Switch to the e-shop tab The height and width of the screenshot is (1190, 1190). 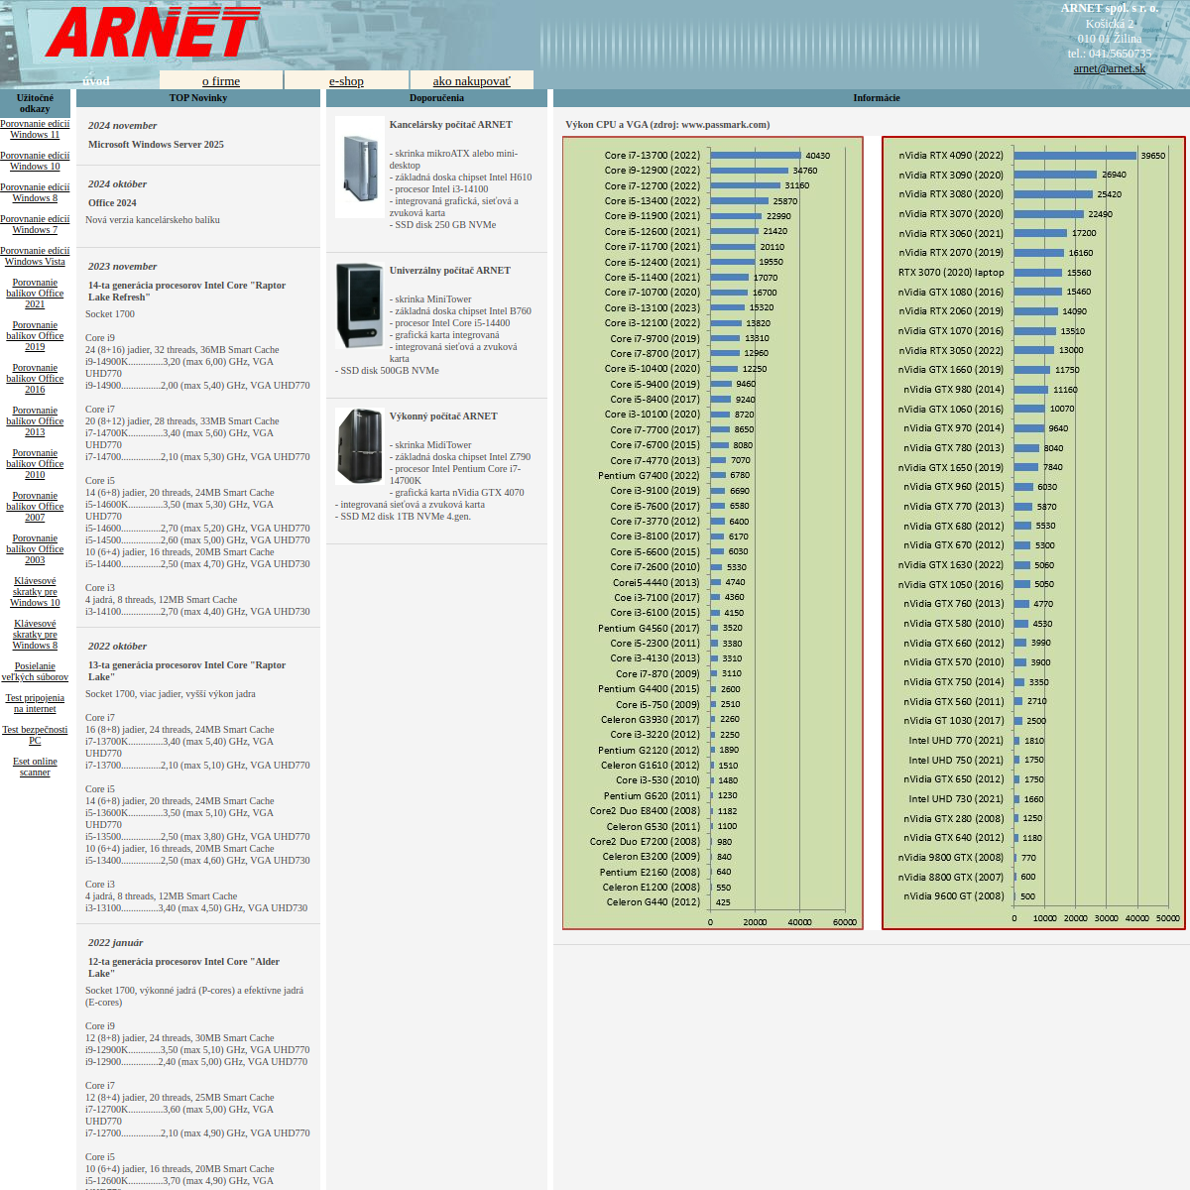(346, 81)
